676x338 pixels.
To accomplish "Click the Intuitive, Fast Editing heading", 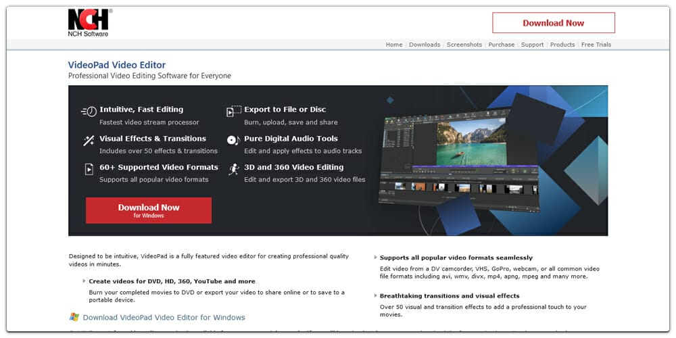I will point(141,110).
